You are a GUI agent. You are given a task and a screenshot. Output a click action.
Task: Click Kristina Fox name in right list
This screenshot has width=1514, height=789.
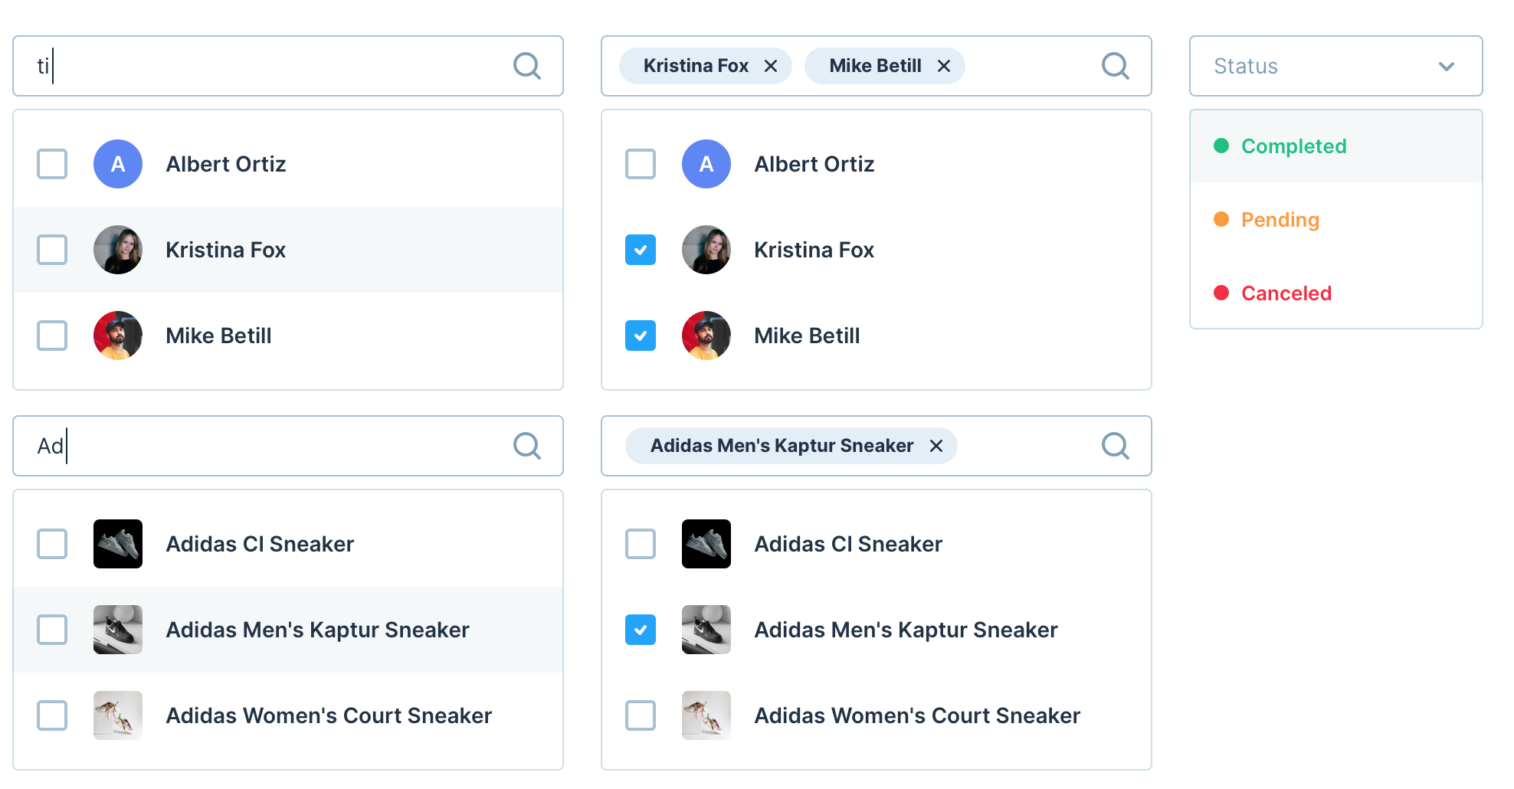pyautogui.click(x=814, y=250)
